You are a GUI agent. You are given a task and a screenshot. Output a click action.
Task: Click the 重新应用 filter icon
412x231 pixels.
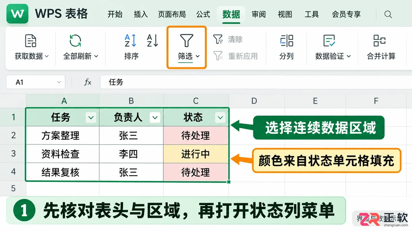pyautogui.click(x=218, y=56)
